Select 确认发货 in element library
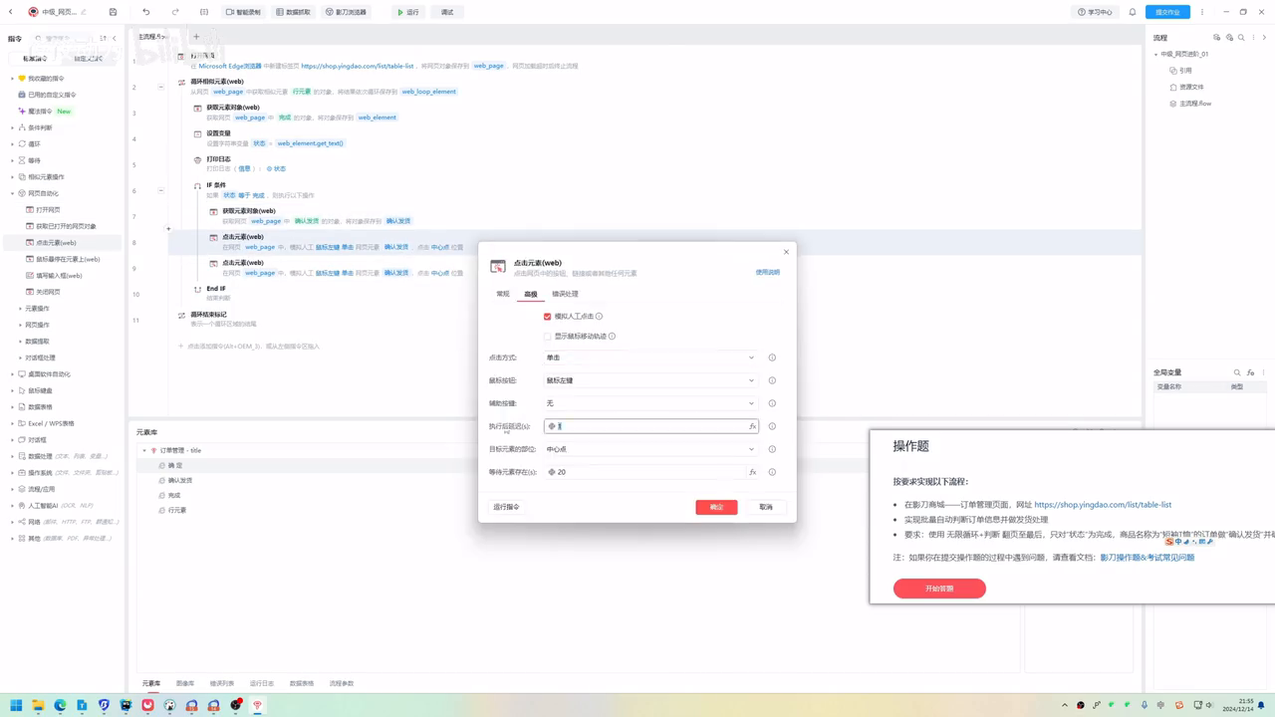The height and width of the screenshot is (717, 1275). [180, 480]
